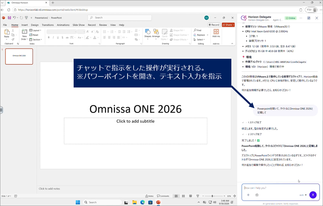Switch to the Slide Show tab
Screen dimensions: 323x206
(78, 25)
